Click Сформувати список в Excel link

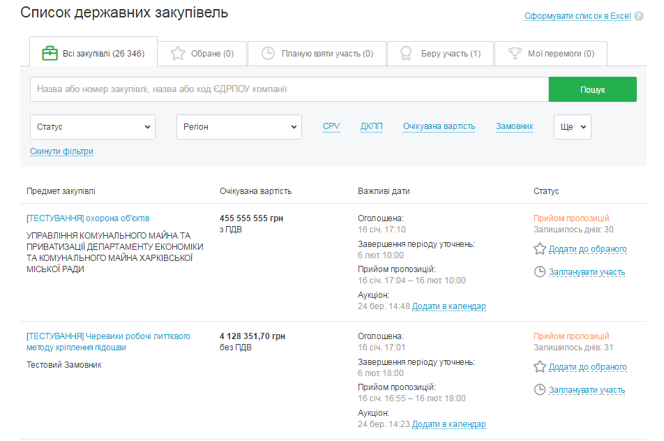(578, 16)
